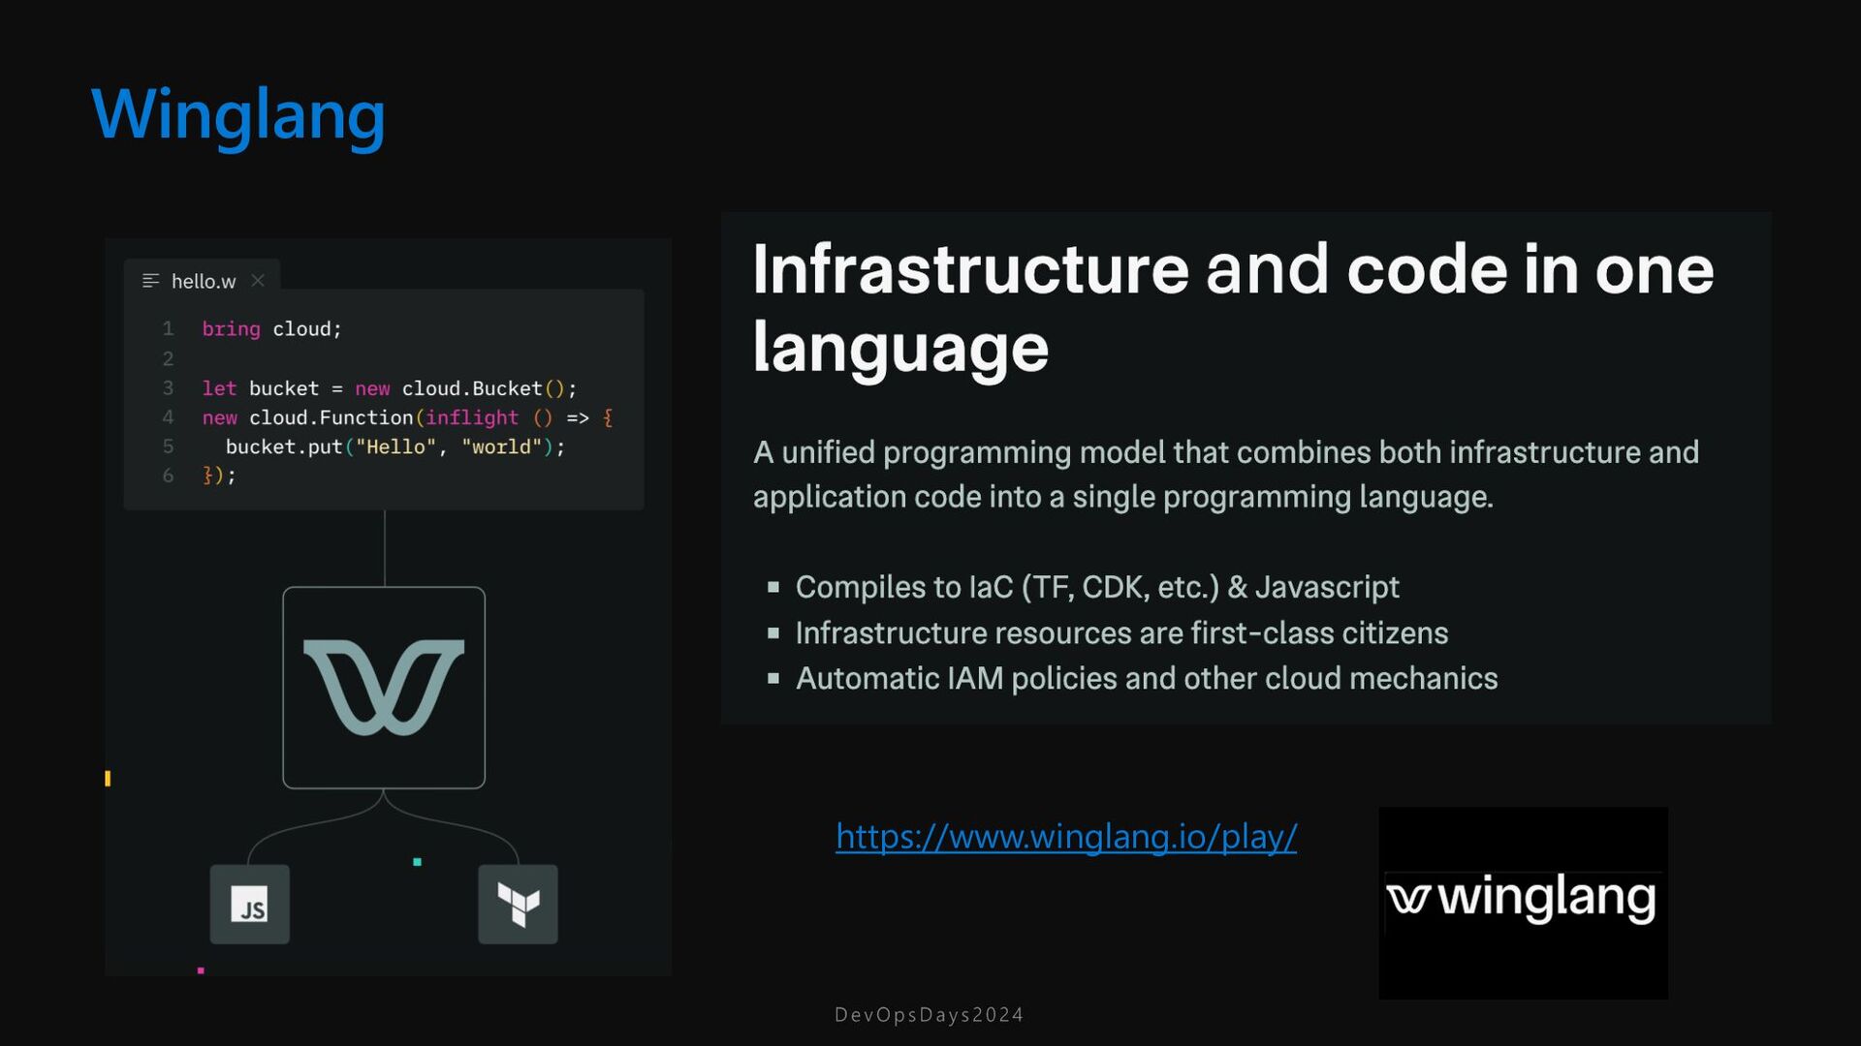Viewport: 1861px width, 1046px height.
Task: Click bullet 'Compiles to IaC (TF, CDK, etc.) & Javascript'
Action: click(1097, 587)
